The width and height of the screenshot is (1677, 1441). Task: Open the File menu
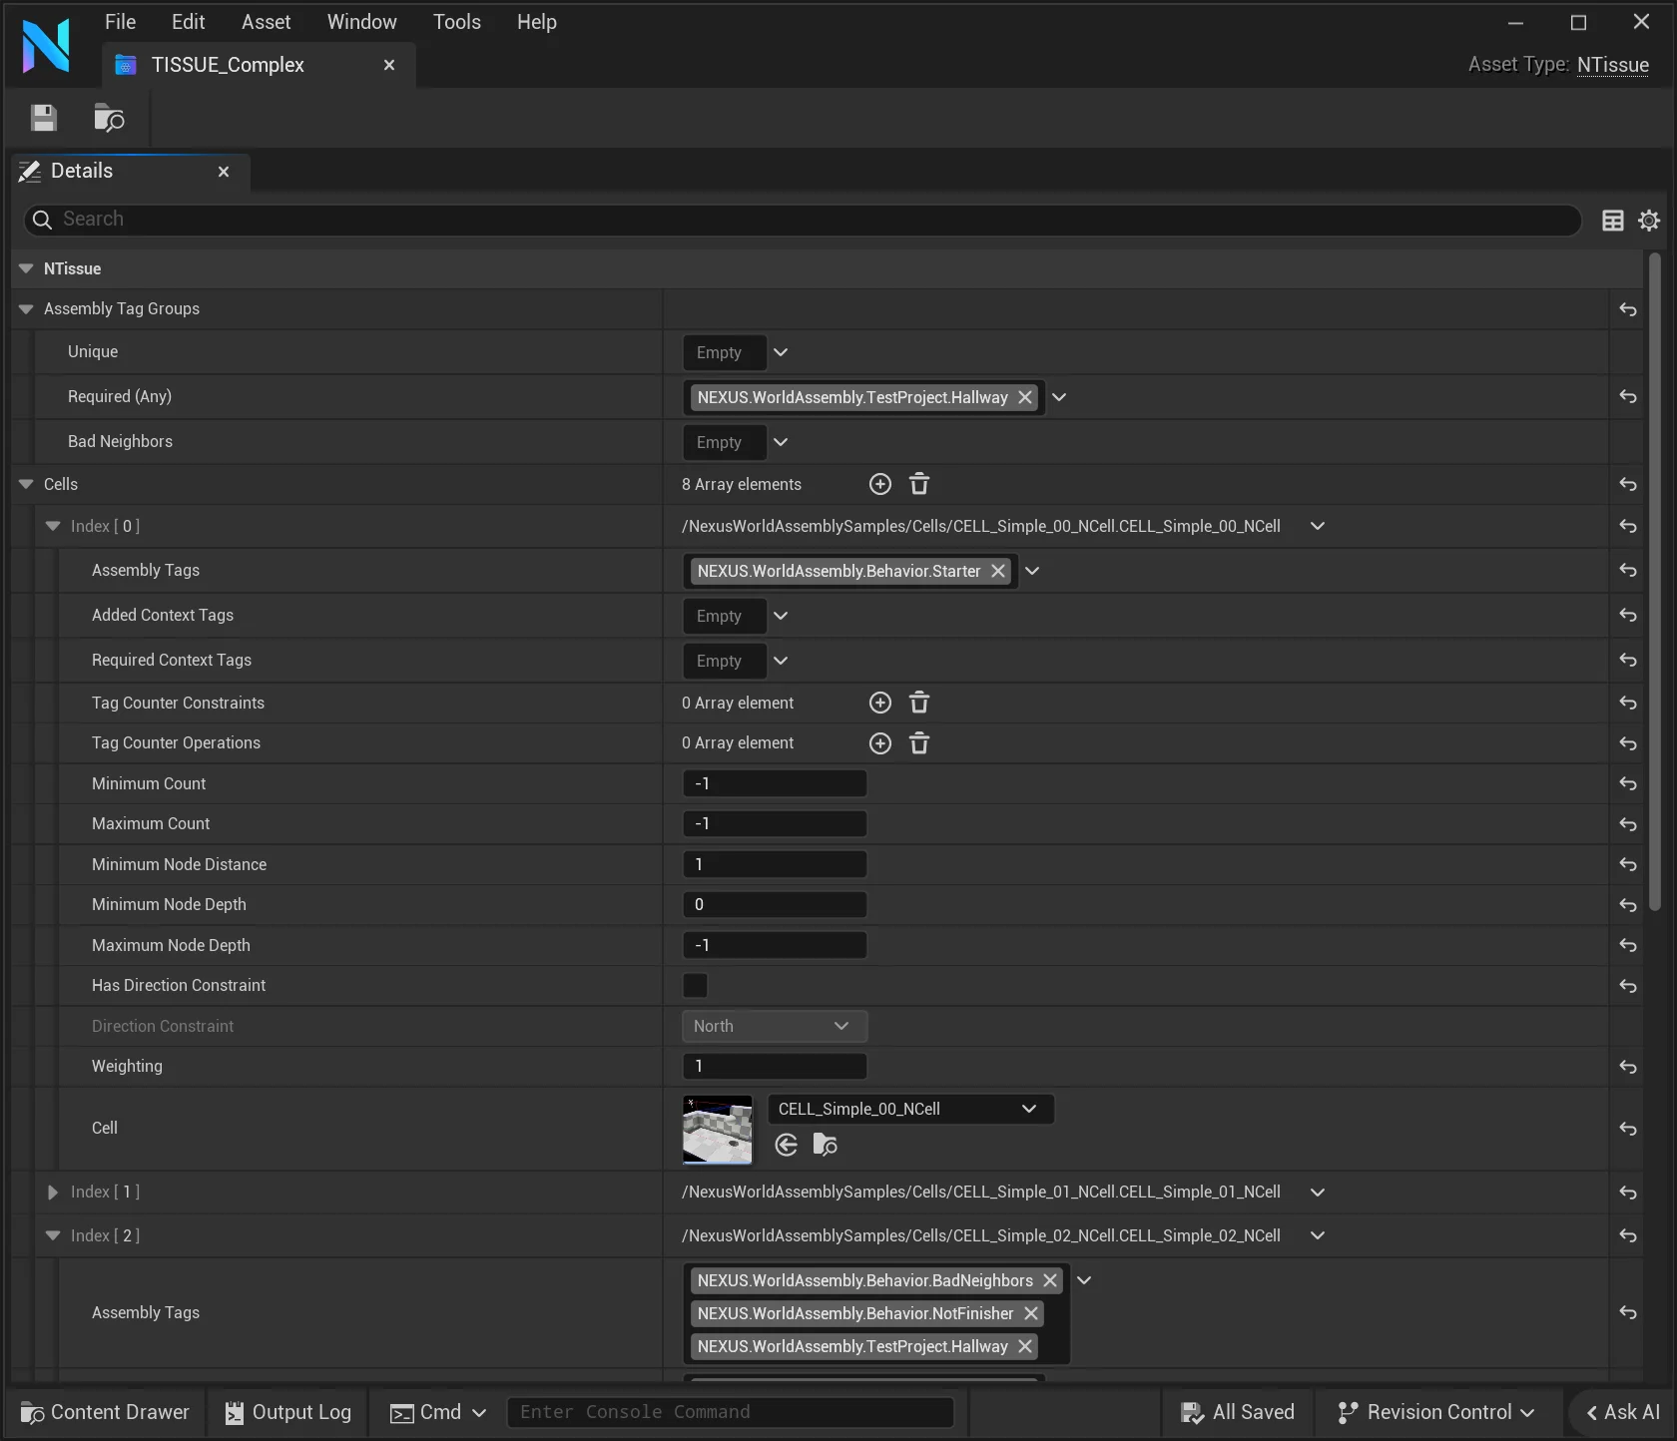pos(120,22)
